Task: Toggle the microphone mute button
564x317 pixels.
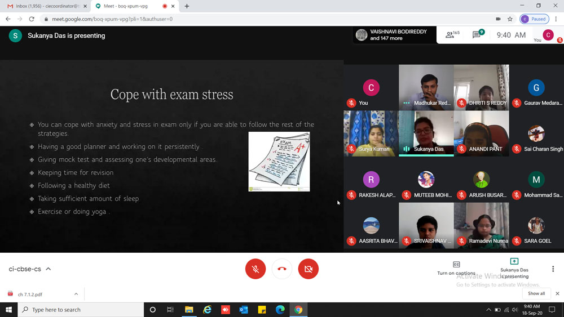Action: tap(255, 269)
